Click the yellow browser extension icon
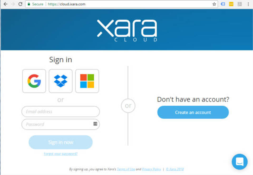 point(231,4)
